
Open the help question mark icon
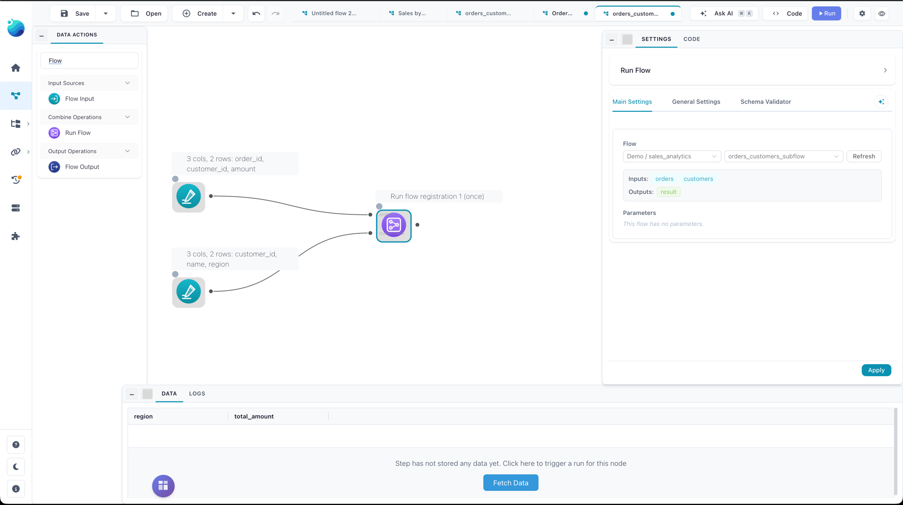[x=16, y=445]
